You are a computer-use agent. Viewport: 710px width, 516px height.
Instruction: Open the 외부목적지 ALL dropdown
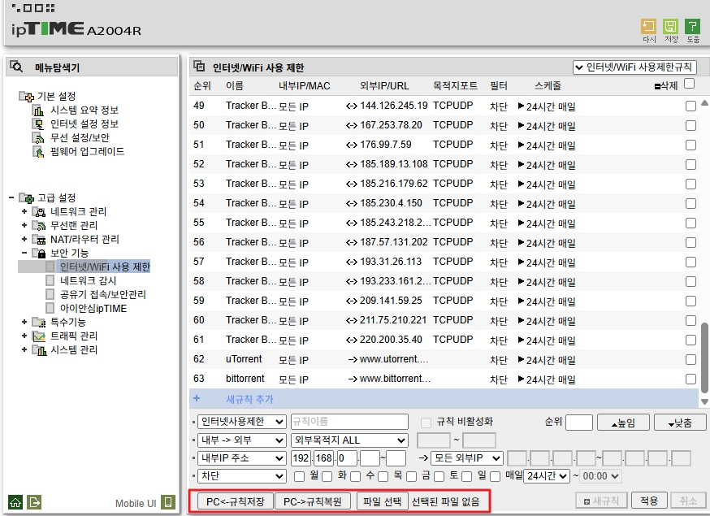(349, 440)
